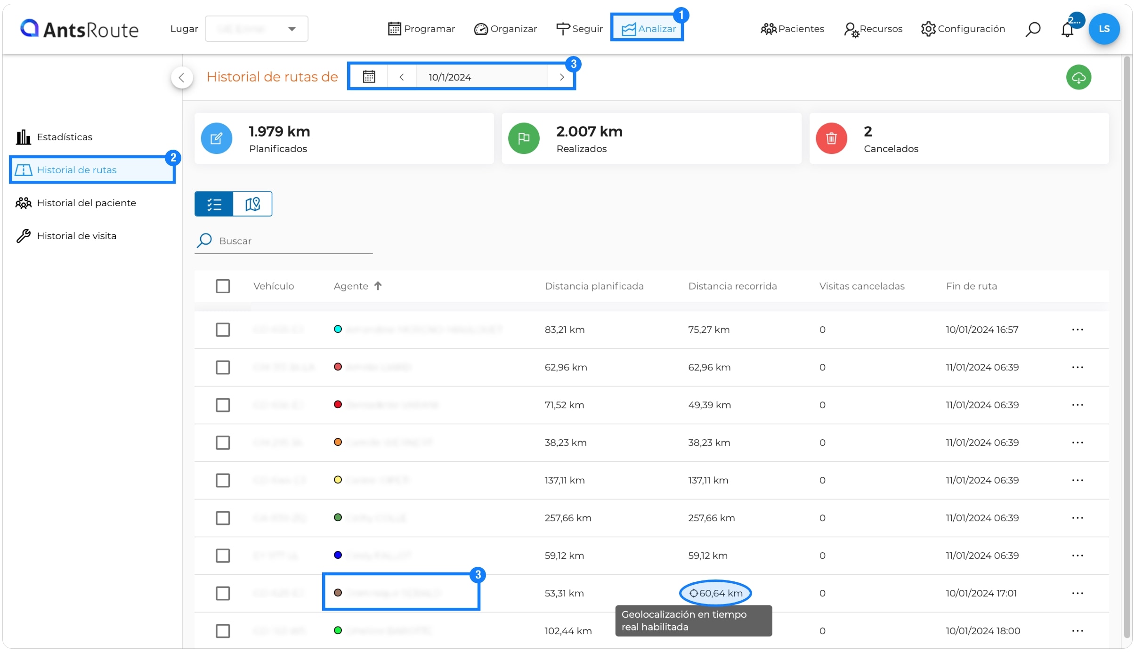
Task: Open the Programar calendar section
Action: tap(421, 29)
